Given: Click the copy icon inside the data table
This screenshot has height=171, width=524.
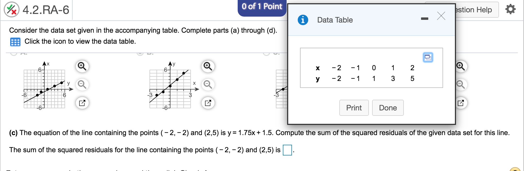Looking at the screenshot, I should (x=429, y=58).
